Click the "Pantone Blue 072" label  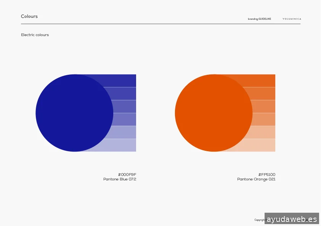pos(120,179)
